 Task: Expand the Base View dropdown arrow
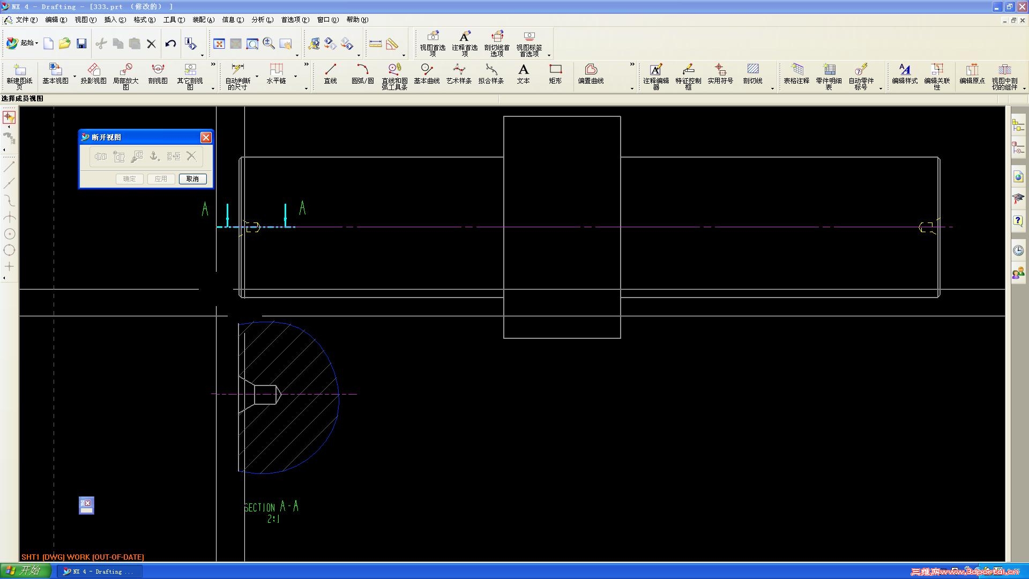74,77
